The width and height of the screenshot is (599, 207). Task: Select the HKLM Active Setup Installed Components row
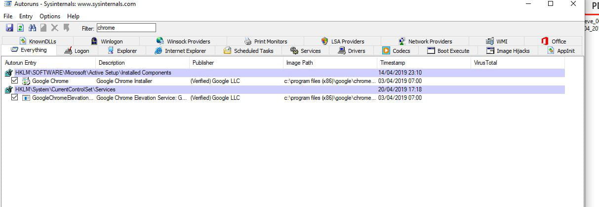click(284, 73)
